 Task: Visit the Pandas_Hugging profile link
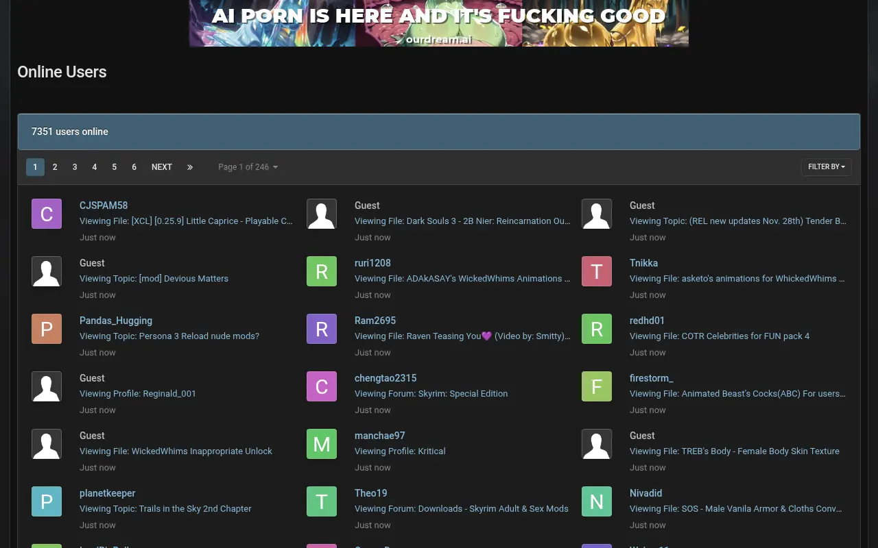tap(116, 321)
